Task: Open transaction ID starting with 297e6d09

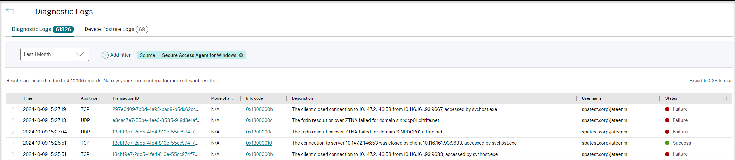Action: pos(156,109)
